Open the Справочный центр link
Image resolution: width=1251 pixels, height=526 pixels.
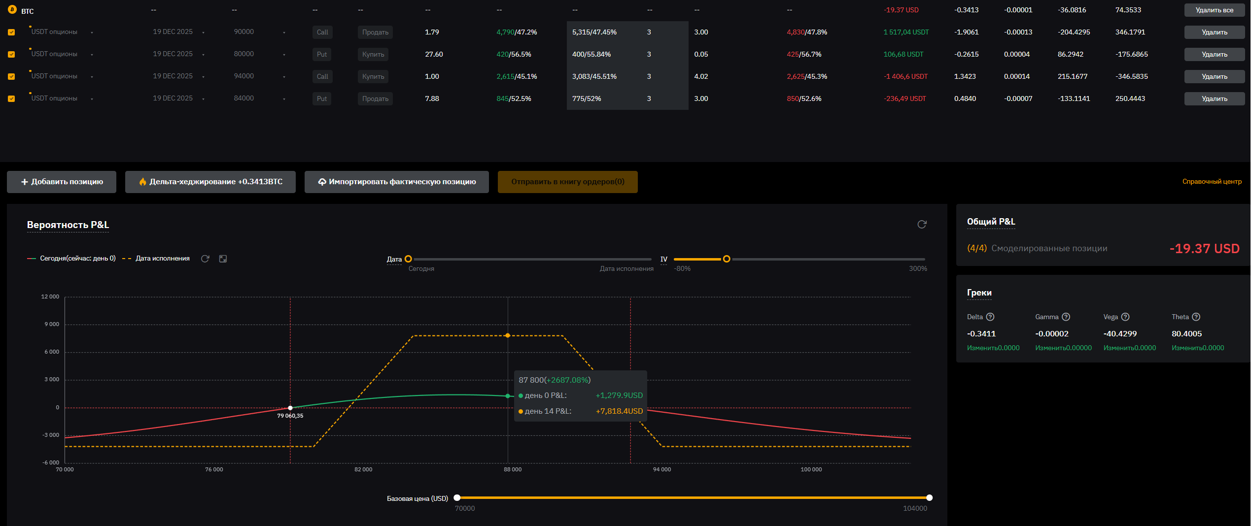1212,182
